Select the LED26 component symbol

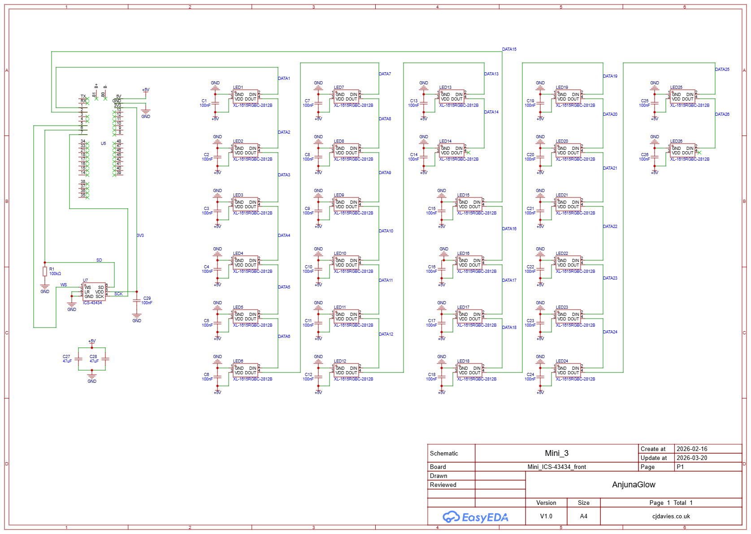(x=682, y=150)
